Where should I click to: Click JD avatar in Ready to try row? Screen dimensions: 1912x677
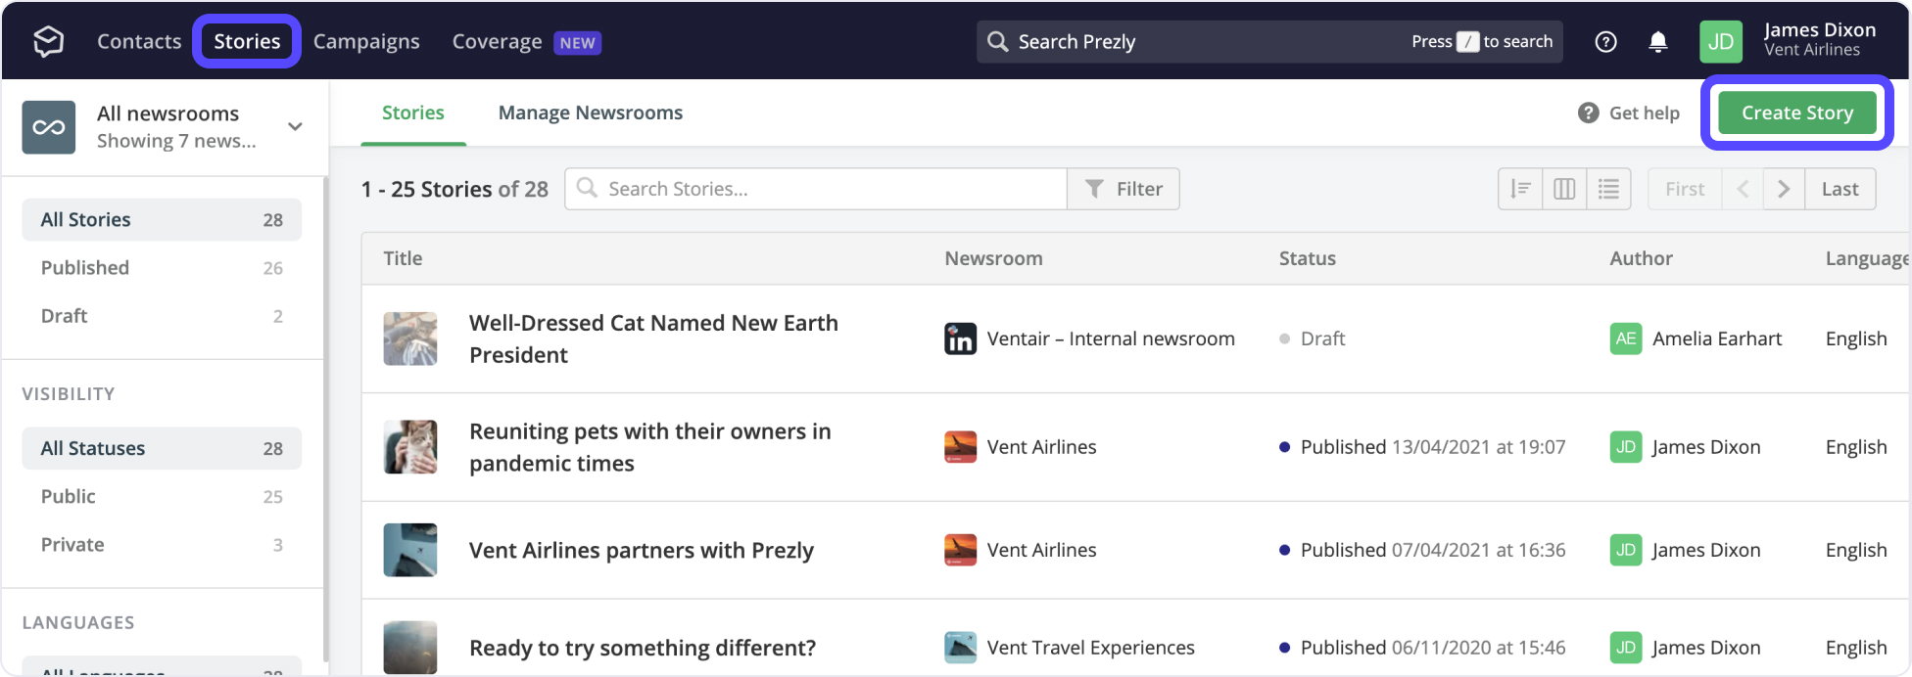point(1626,648)
